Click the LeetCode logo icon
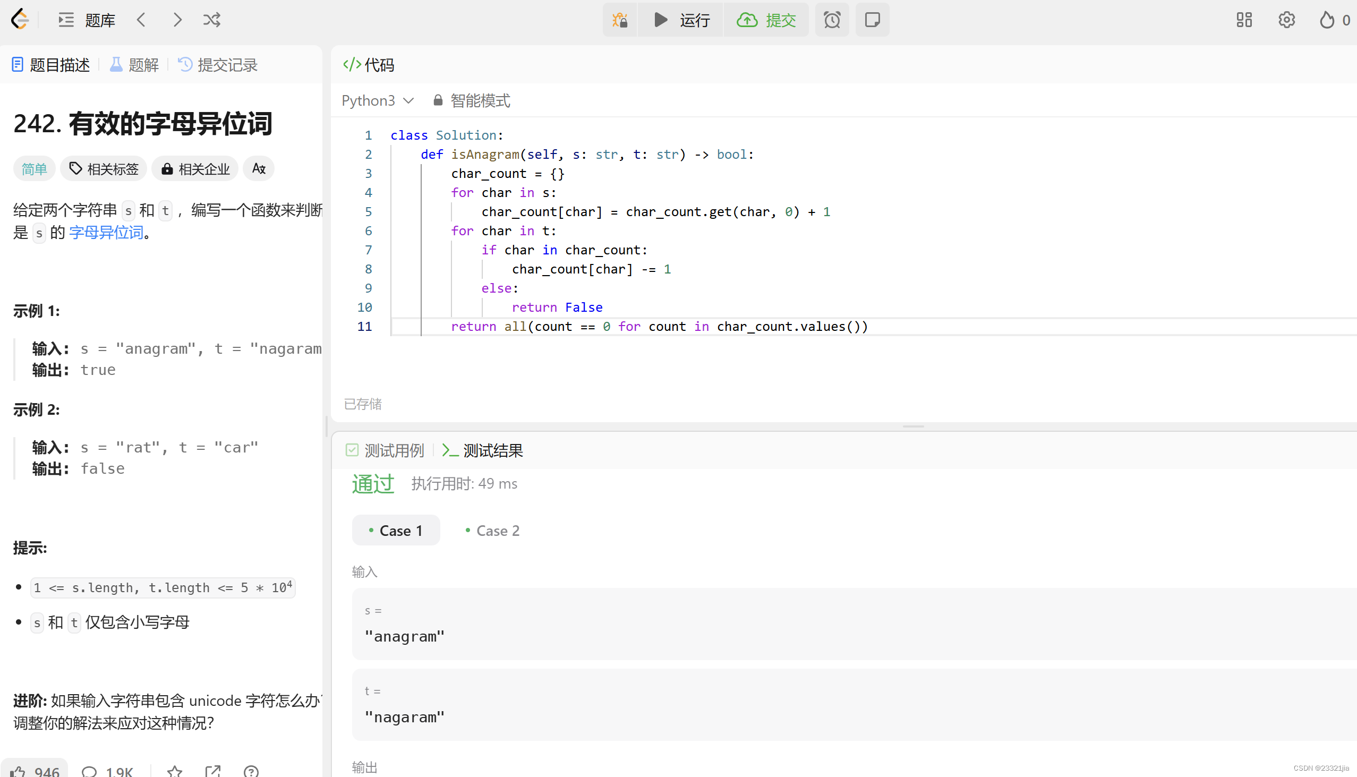The width and height of the screenshot is (1357, 777). [20, 20]
